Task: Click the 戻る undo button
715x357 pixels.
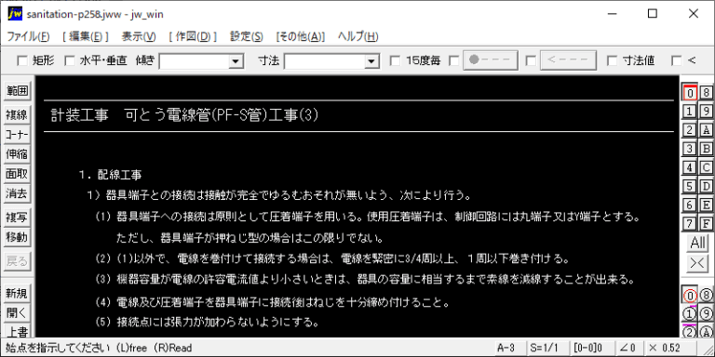Action: (x=17, y=261)
